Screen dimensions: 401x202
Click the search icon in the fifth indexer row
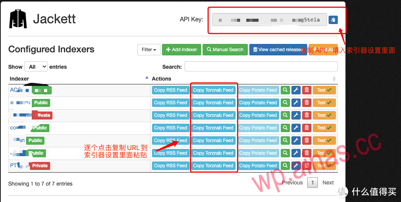(285, 140)
